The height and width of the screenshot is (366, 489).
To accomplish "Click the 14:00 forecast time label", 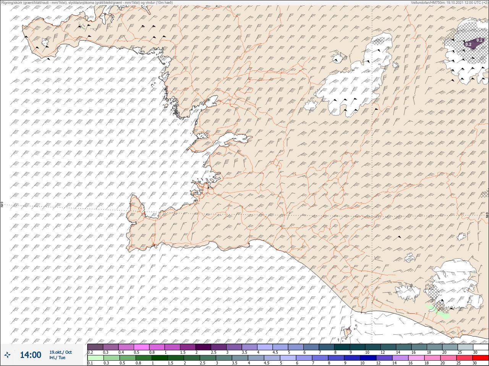I will (x=31, y=355).
